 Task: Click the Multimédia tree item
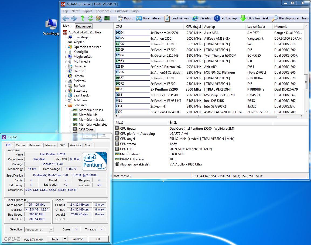(82, 61)
